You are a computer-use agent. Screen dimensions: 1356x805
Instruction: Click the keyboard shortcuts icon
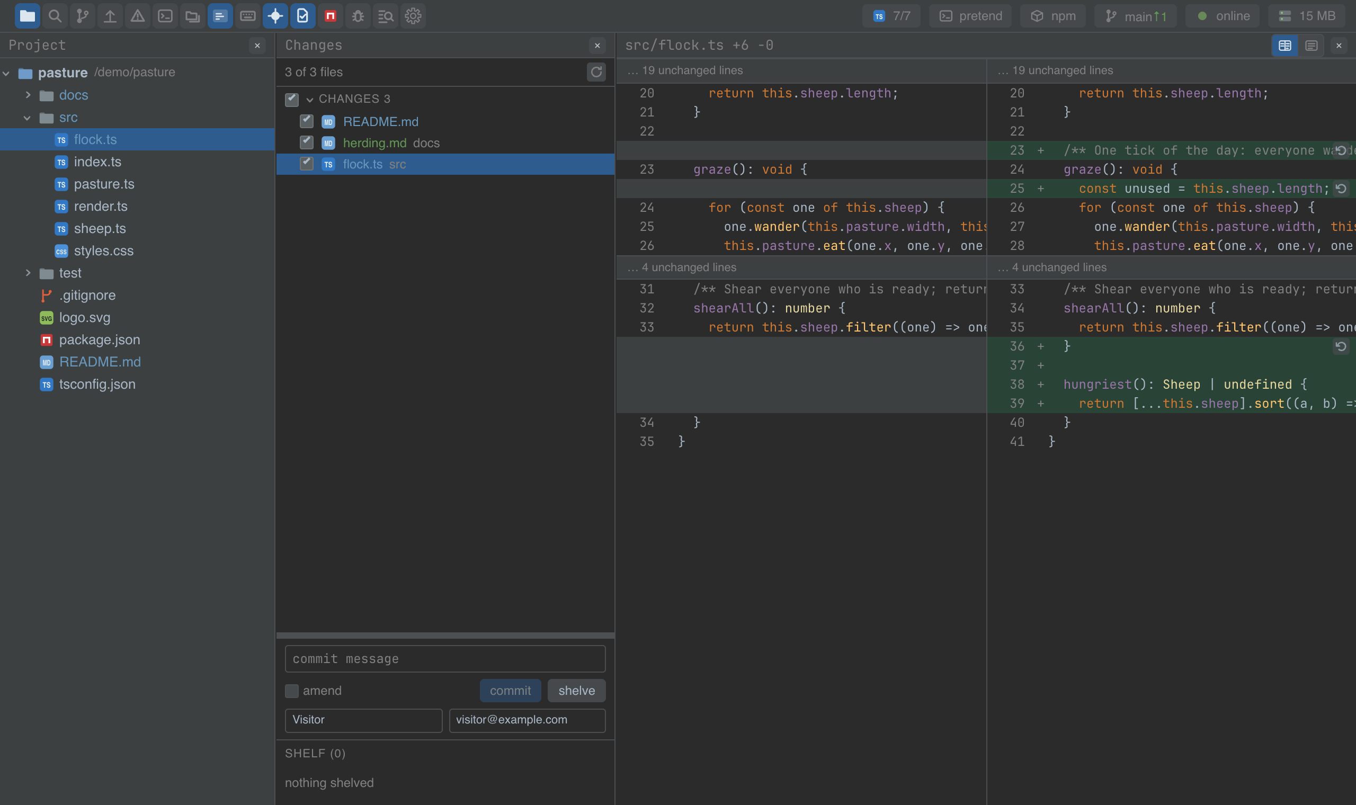tap(248, 16)
